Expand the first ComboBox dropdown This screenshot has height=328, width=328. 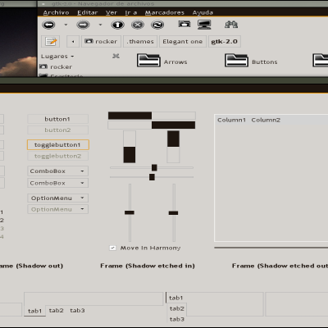click(x=58, y=171)
